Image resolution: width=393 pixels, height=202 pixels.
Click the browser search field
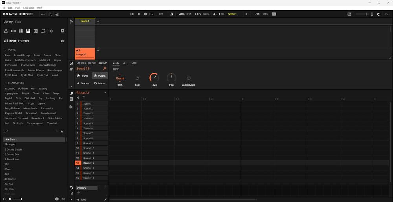(x=31, y=131)
